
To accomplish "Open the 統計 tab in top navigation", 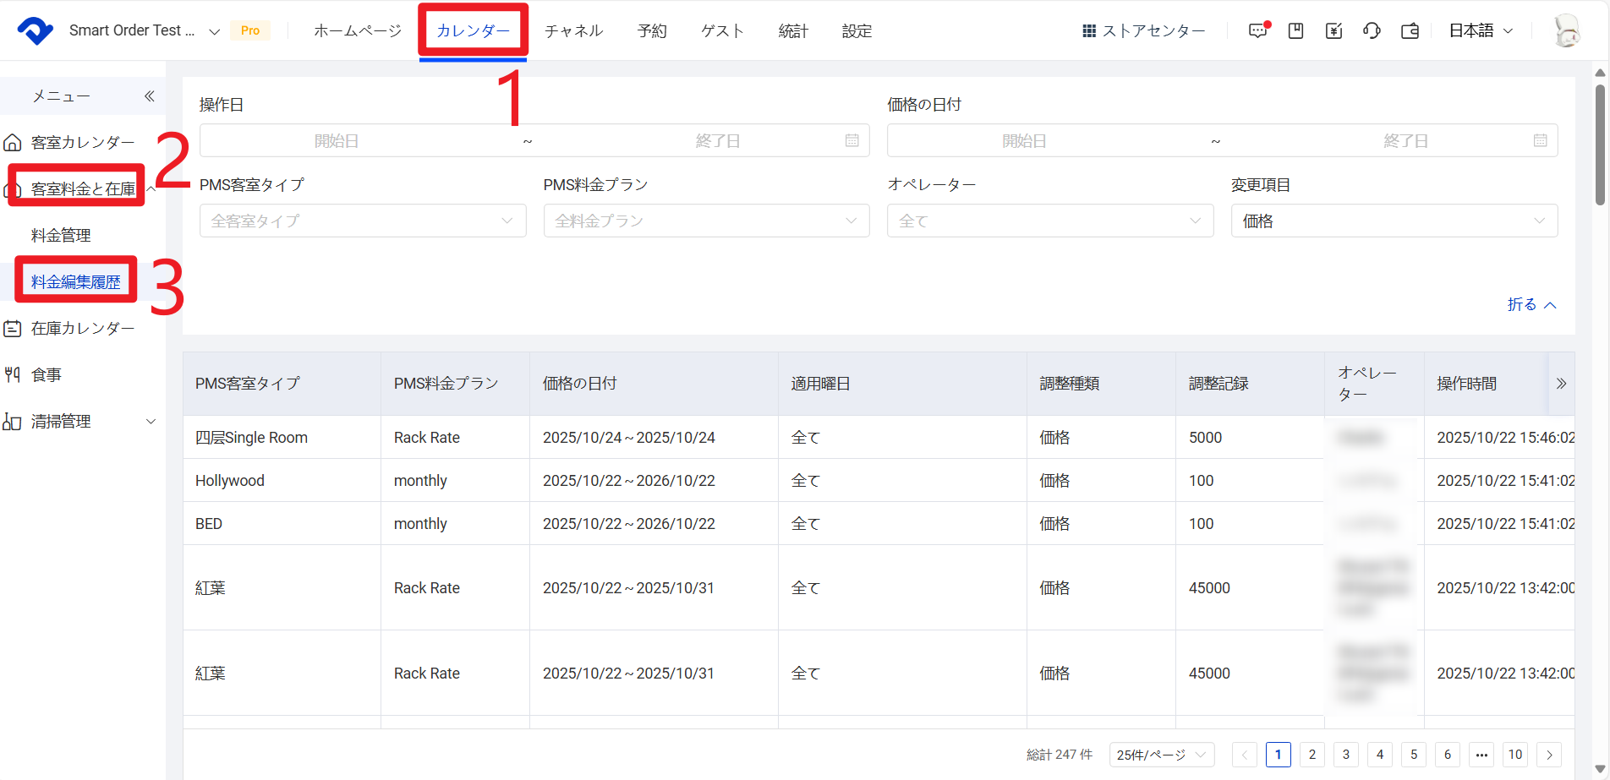I will pos(793,30).
